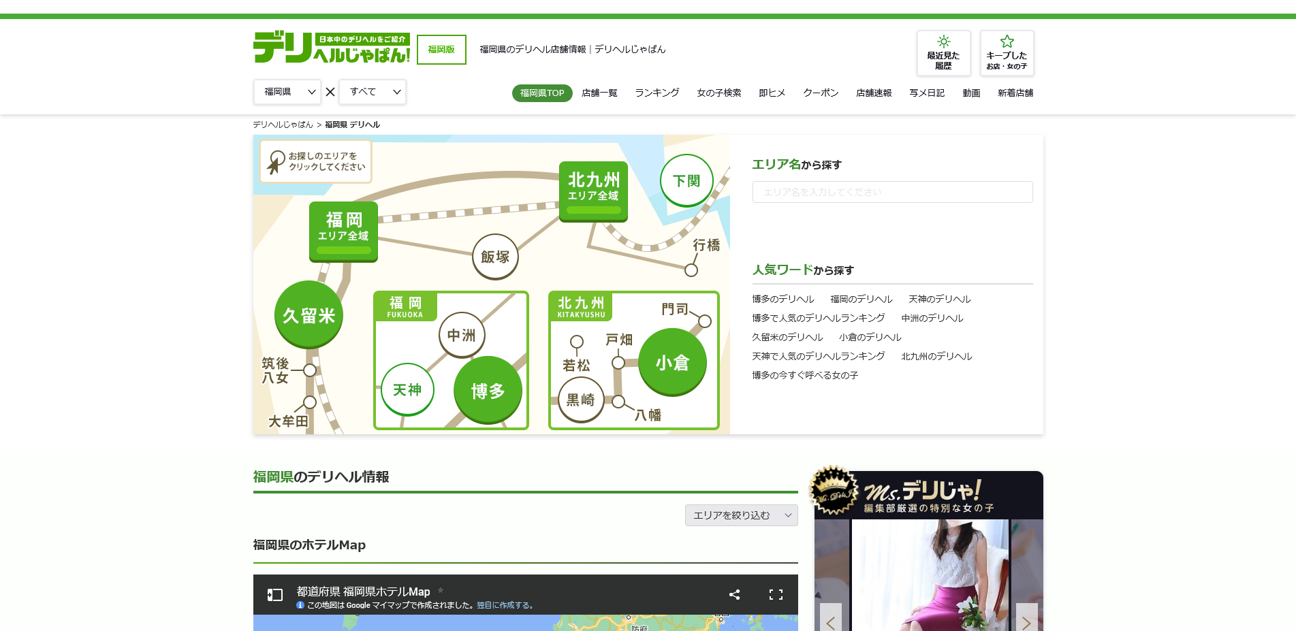
Task: Click the Ms.デリじゃ featured girl photo
Action: click(930, 575)
